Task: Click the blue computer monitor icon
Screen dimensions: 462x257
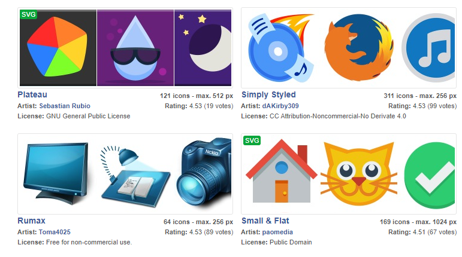Action: point(56,173)
